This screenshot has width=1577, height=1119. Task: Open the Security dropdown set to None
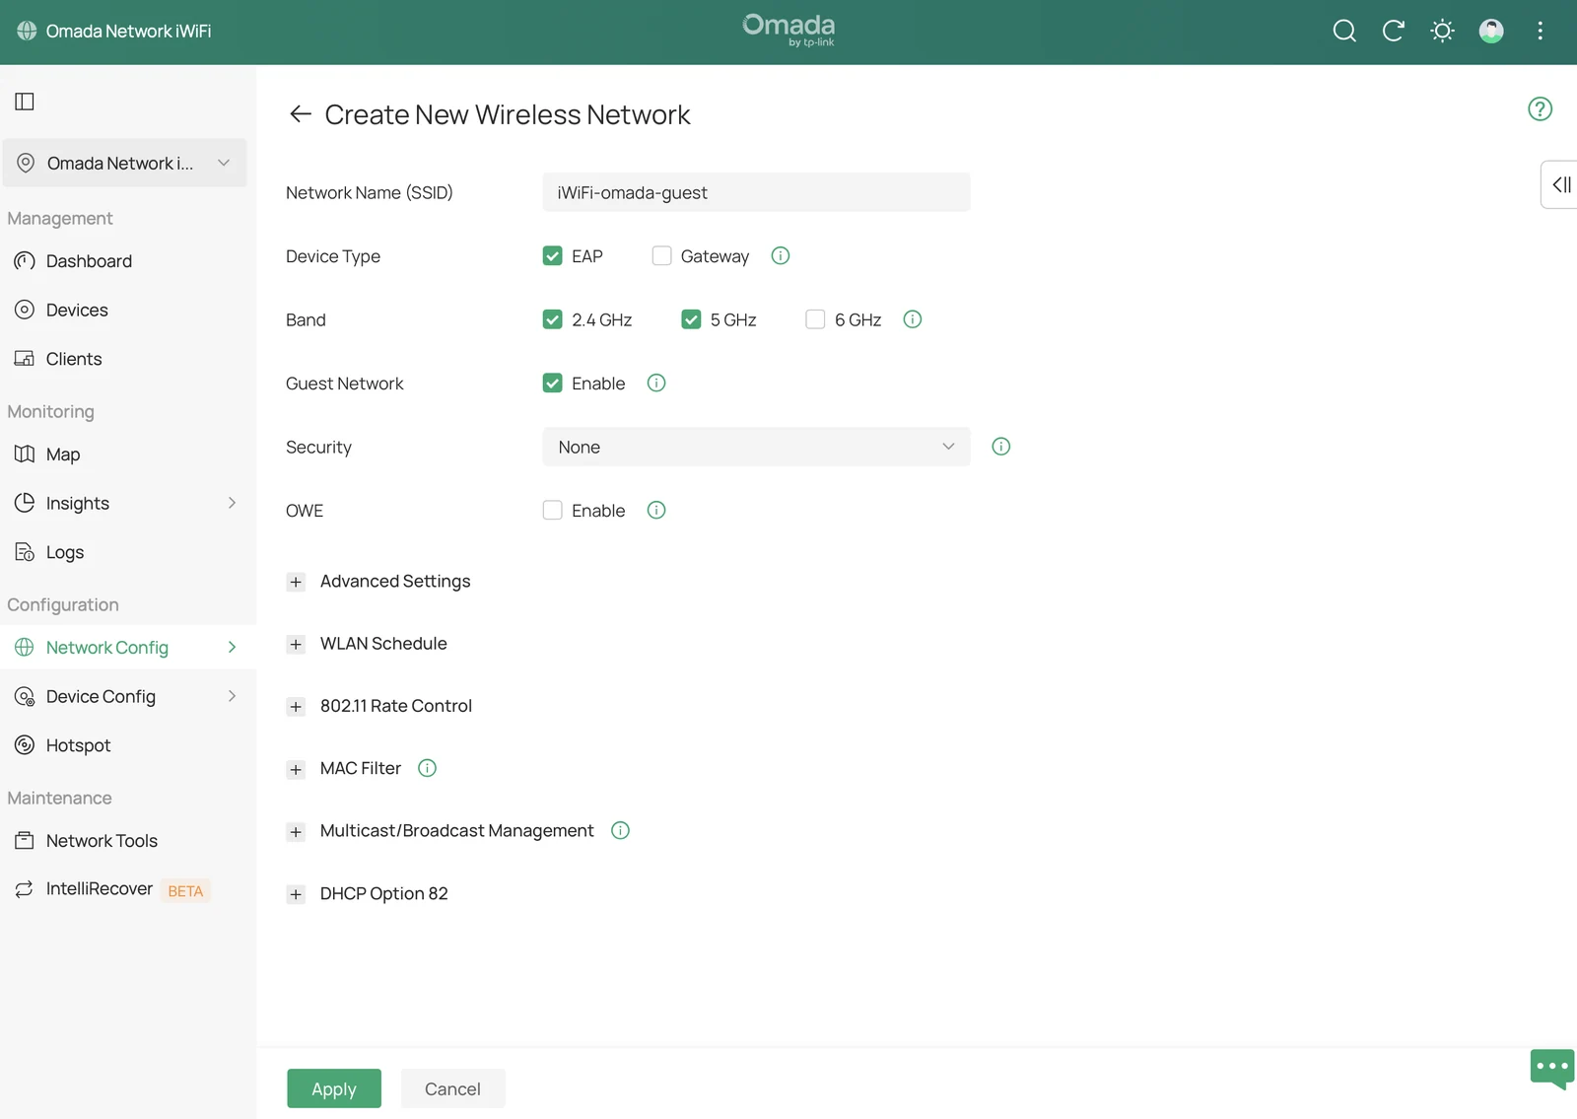756,447
